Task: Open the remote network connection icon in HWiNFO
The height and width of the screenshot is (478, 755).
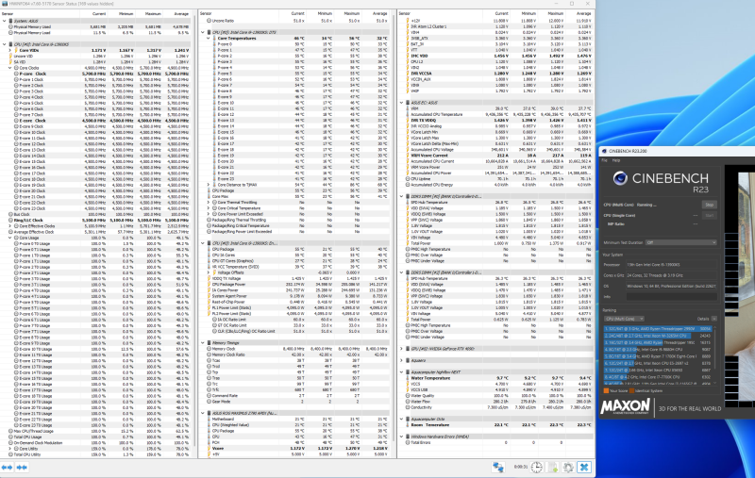Action: tap(498, 467)
